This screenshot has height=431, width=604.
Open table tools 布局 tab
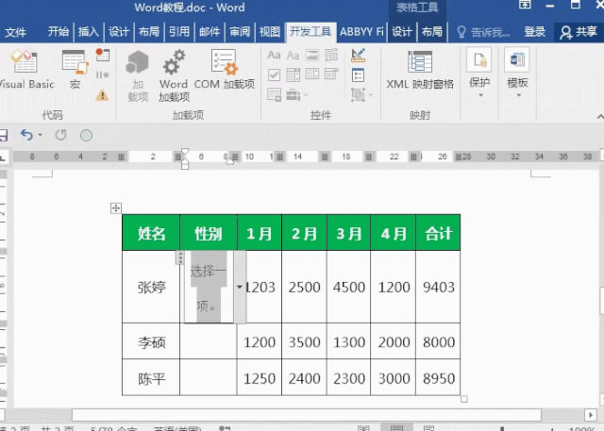tap(432, 31)
